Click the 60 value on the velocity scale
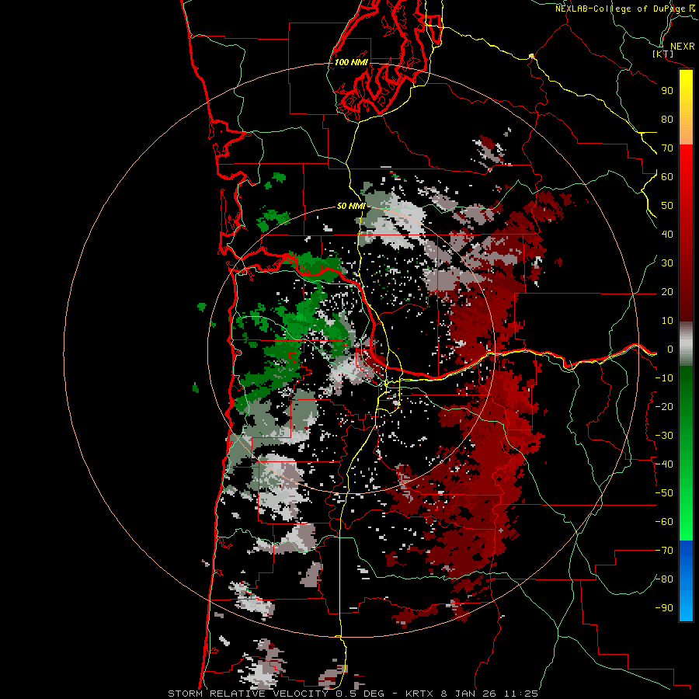Image resolution: width=699 pixels, height=699 pixels. 667,176
